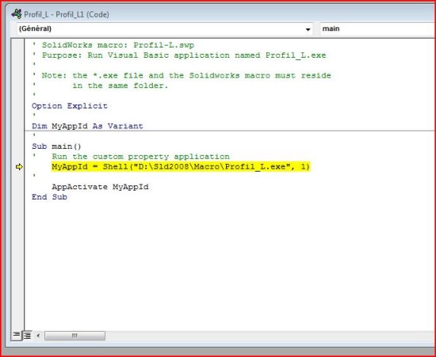
Task: Place cursor on End Sub line
Action: coord(49,197)
